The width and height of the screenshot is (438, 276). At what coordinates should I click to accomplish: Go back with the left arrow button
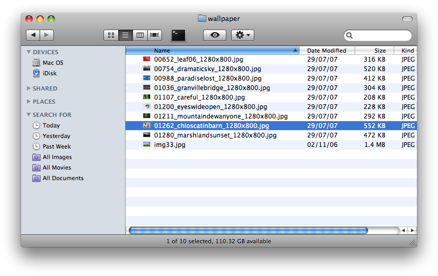[33, 35]
